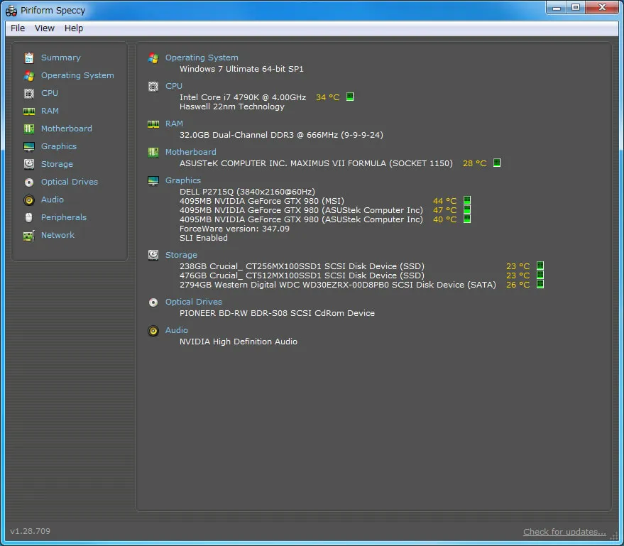Click the chip icon beside CPU heading
624x546 pixels.
pos(153,87)
